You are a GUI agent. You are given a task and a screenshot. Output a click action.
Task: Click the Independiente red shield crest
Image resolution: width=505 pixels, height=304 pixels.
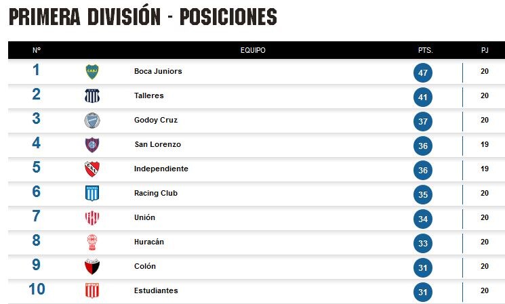(92, 169)
